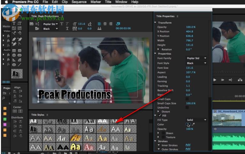The height and width of the screenshot is (154, 245).
Task: Apply the gold italic Aa title style
Action: [76, 138]
